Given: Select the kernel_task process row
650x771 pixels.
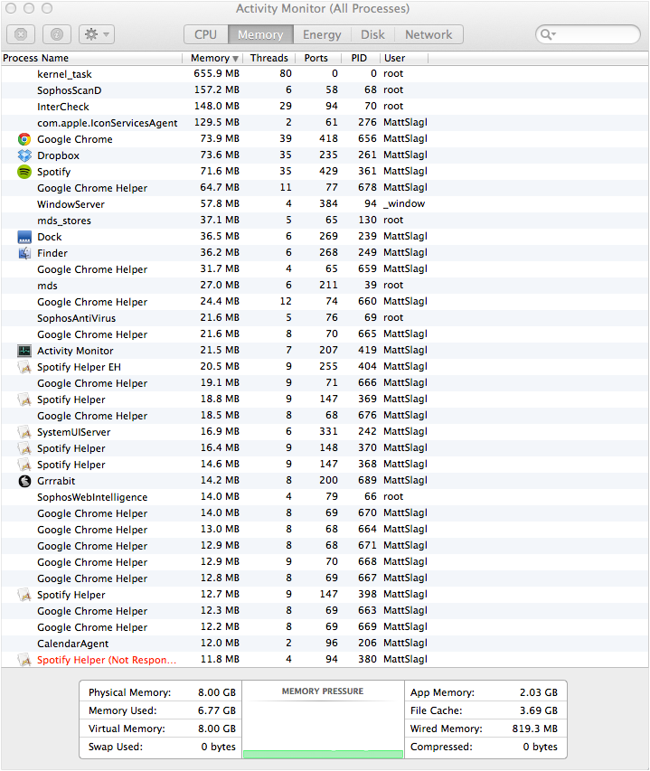Looking at the screenshot, I should 325,74.
